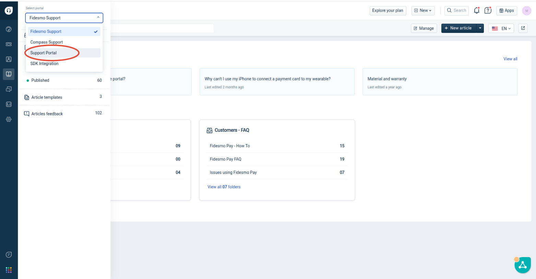536x279 pixels.
Task: Open the Contacts icon in sidebar
Action: 9,59
